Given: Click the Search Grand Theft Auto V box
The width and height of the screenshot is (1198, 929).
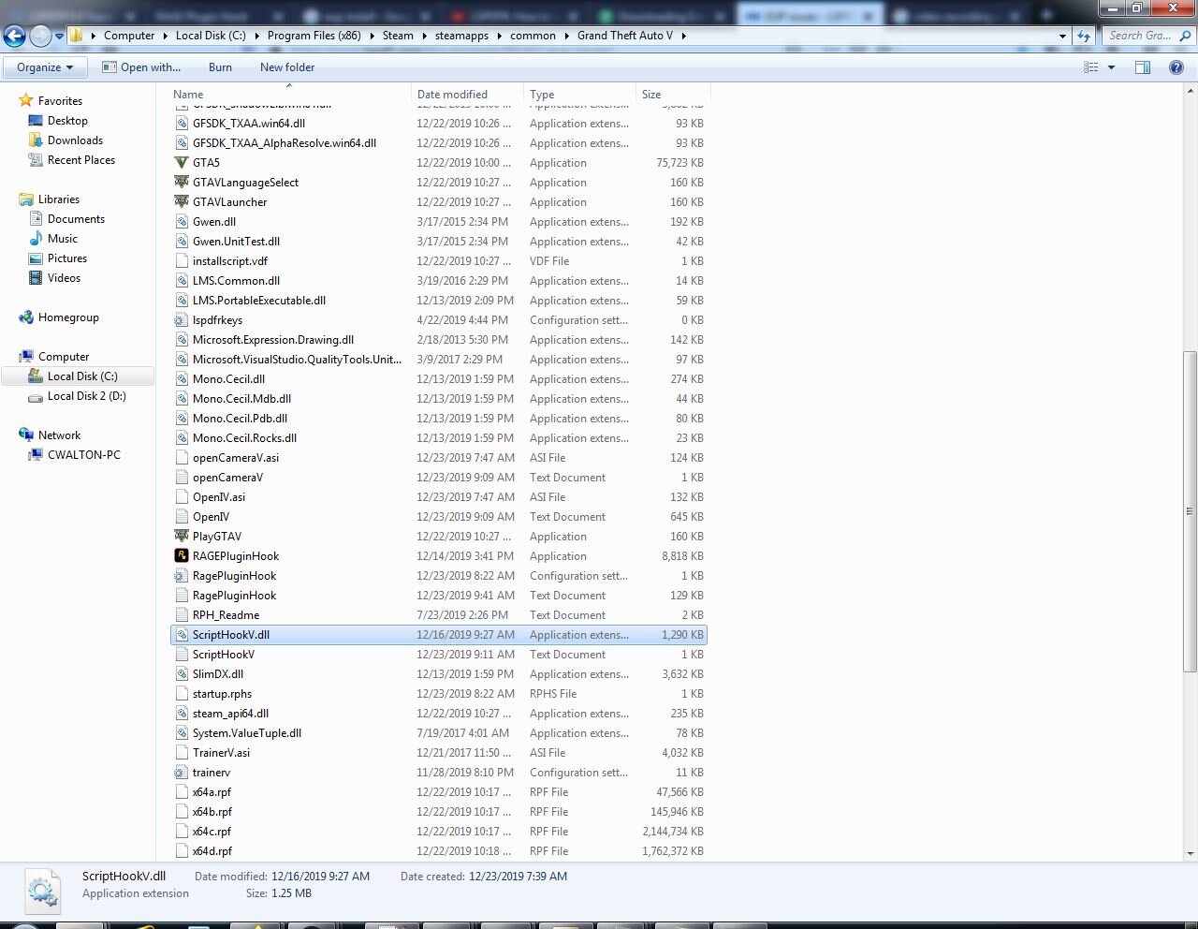Looking at the screenshot, I should (1147, 36).
